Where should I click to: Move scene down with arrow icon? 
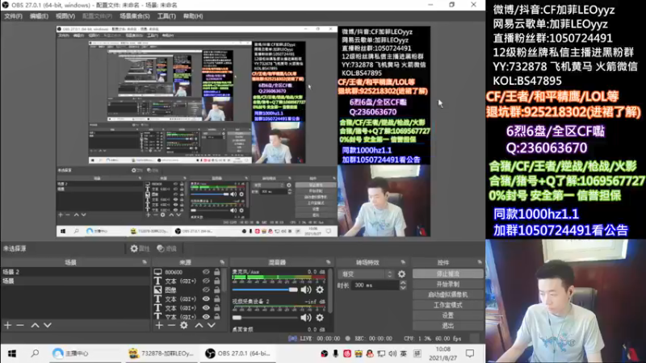(x=48, y=325)
